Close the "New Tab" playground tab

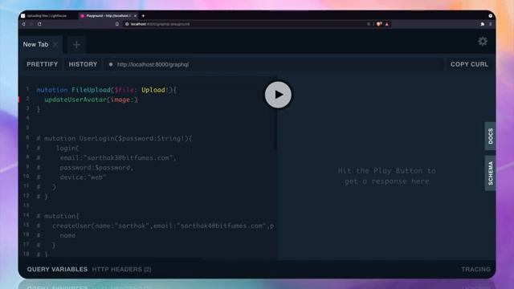coord(55,45)
